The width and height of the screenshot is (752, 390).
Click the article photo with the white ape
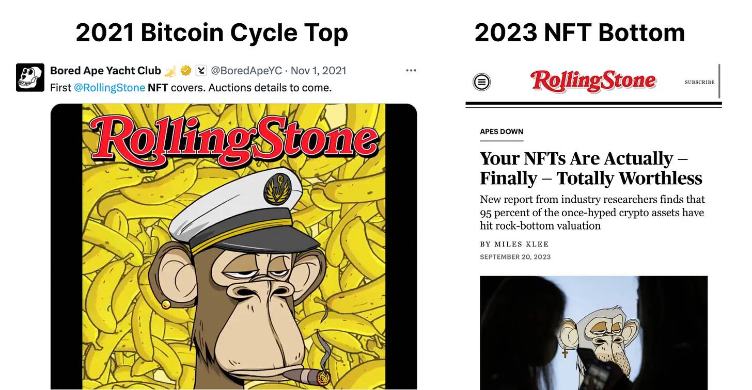593,333
